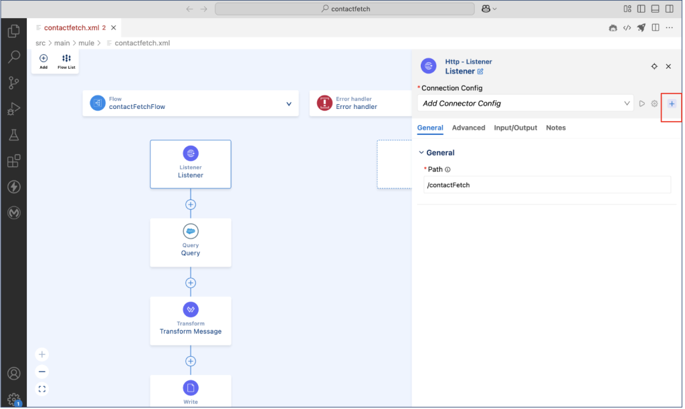The image size is (685, 409).
Task: Open Run and Debug view
Action: click(14, 109)
